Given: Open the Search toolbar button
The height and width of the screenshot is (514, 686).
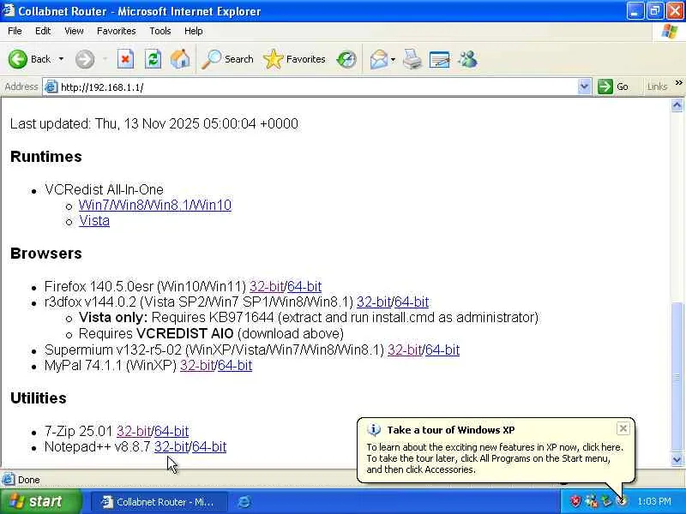Looking at the screenshot, I should (x=227, y=59).
